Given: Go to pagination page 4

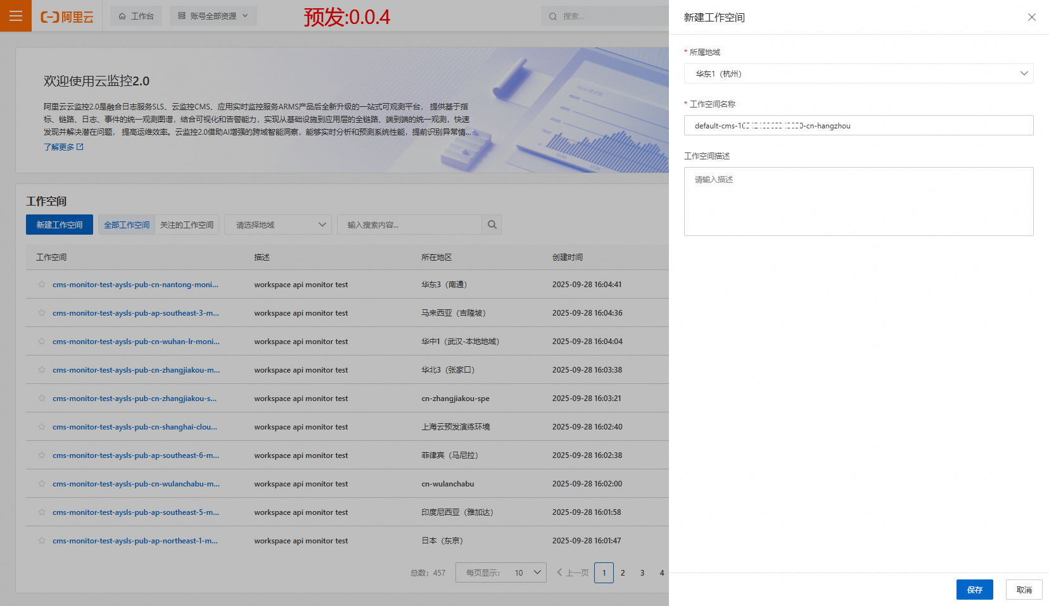Looking at the screenshot, I should 662,572.
